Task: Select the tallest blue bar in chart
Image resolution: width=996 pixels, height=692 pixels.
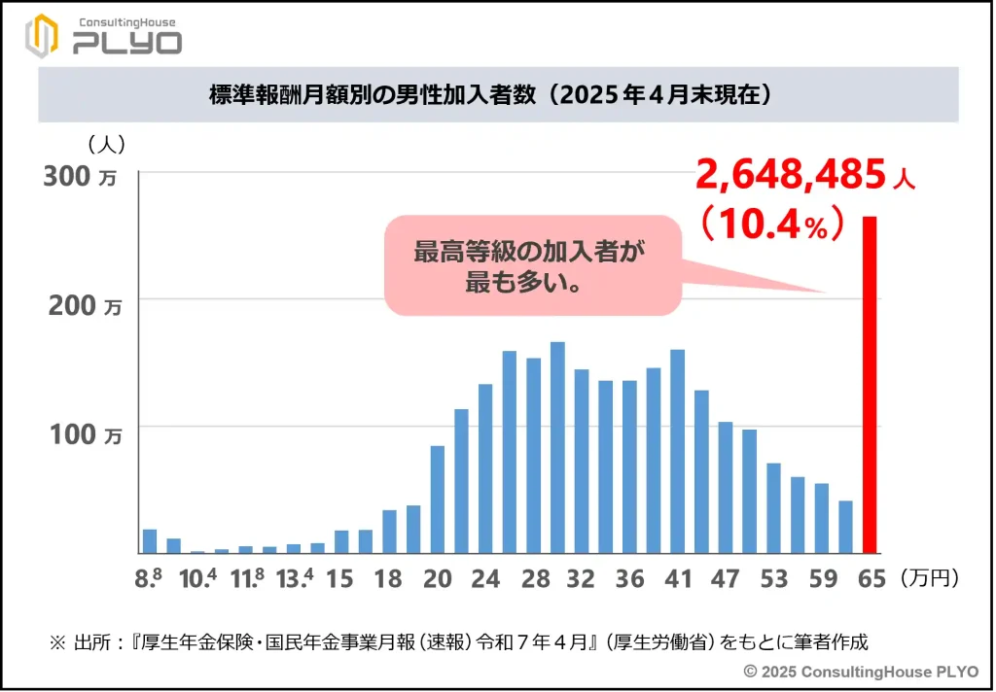Action: click(557, 447)
